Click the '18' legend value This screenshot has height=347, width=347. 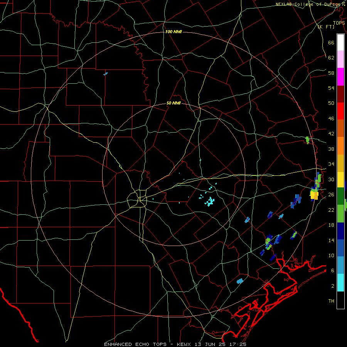(331, 225)
